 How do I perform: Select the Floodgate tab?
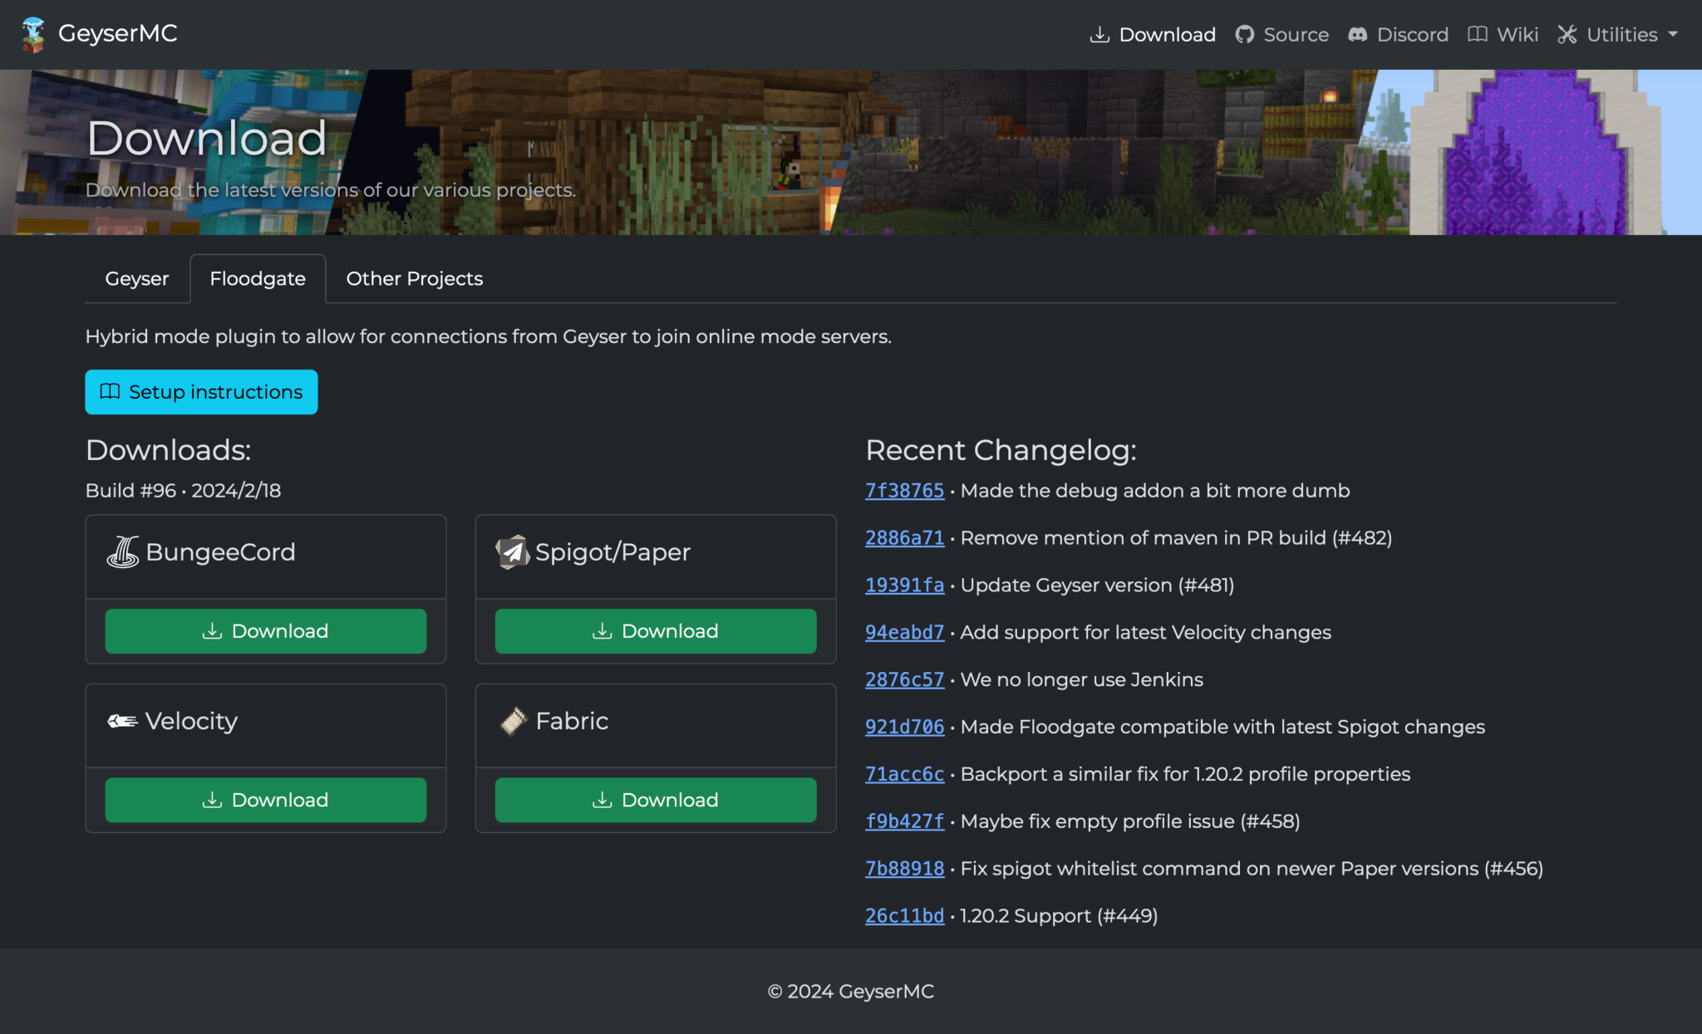(x=258, y=278)
